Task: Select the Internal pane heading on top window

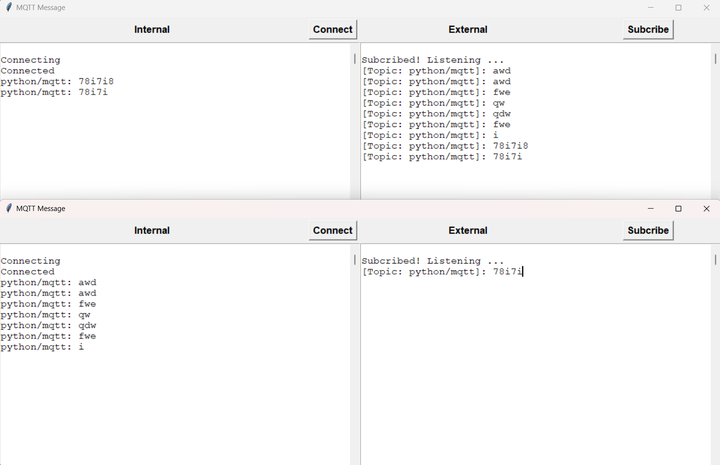Action: coord(151,29)
